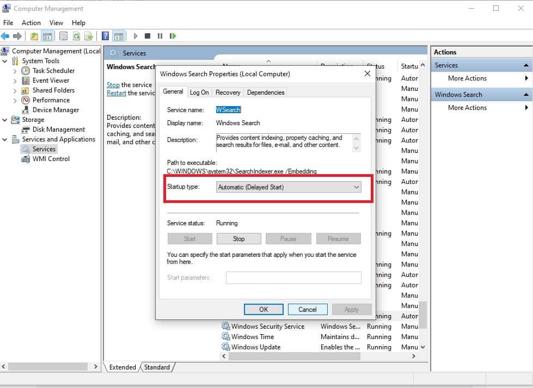The image size is (533, 388).
Task: Open Device Manager in the tree
Action: [x=56, y=110]
